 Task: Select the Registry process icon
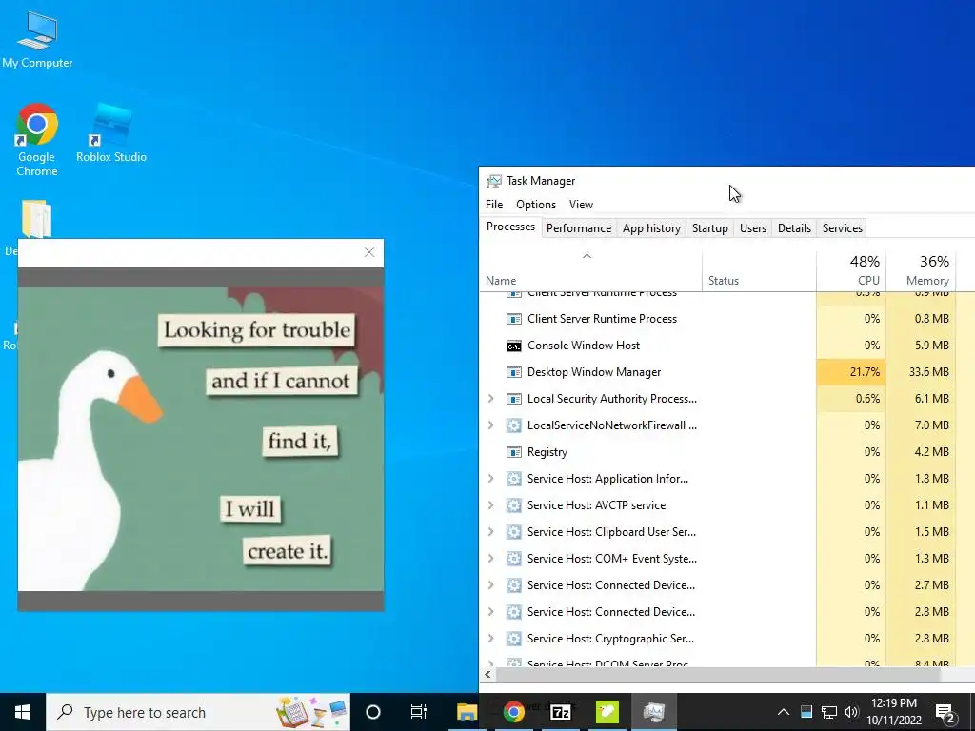pos(513,452)
